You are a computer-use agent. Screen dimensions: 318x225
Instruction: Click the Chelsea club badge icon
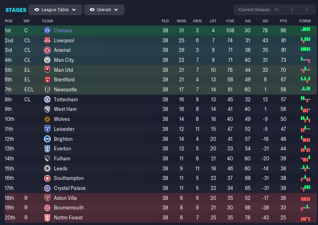point(47,30)
